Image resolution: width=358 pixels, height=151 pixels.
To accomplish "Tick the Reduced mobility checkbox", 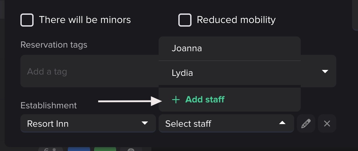I will coord(185,20).
